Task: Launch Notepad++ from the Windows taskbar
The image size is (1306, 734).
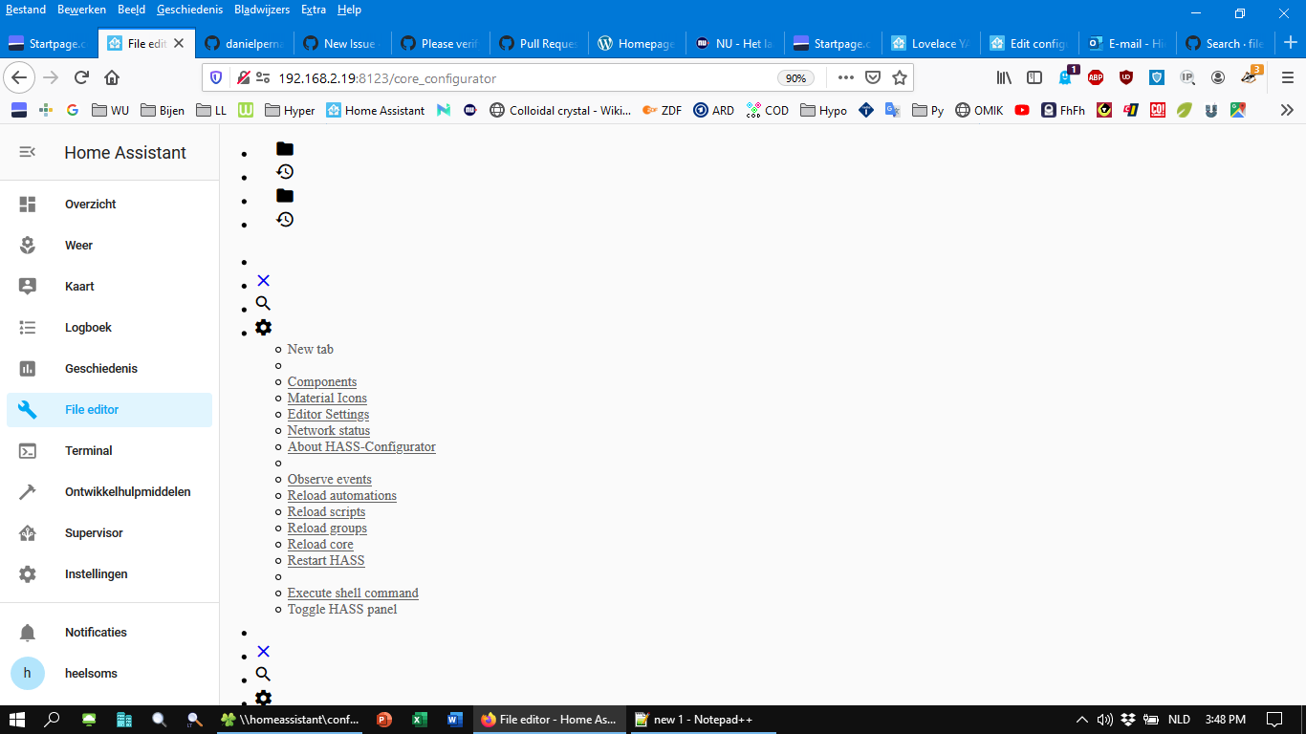Action: click(691, 719)
